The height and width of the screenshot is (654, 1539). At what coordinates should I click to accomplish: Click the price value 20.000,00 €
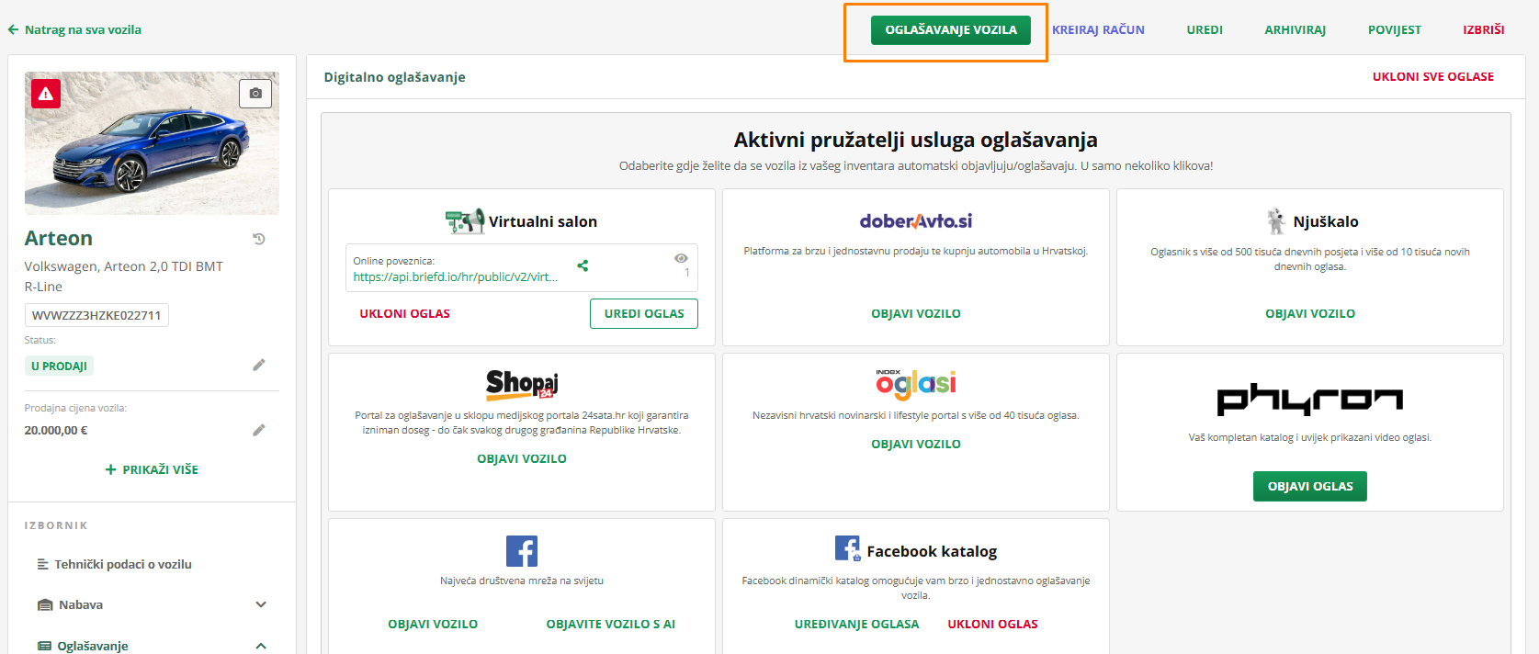pyautogui.click(x=56, y=430)
